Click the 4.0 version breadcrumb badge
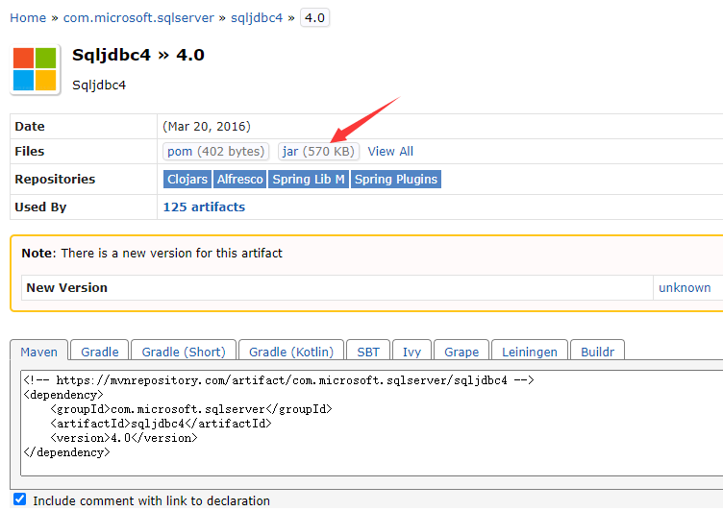Image resolution: width=723 pixels, height=511 pixels. pos(314,18)
